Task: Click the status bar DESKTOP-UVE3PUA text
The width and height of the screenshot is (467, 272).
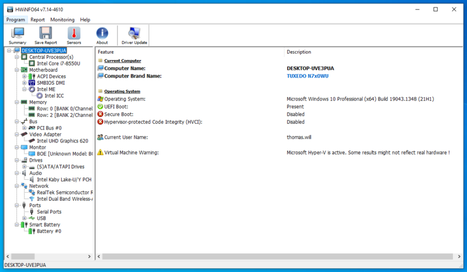Action: pos(25,265)
